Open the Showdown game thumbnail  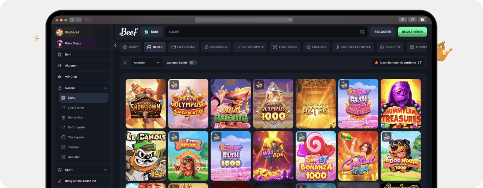coord(146,104)
